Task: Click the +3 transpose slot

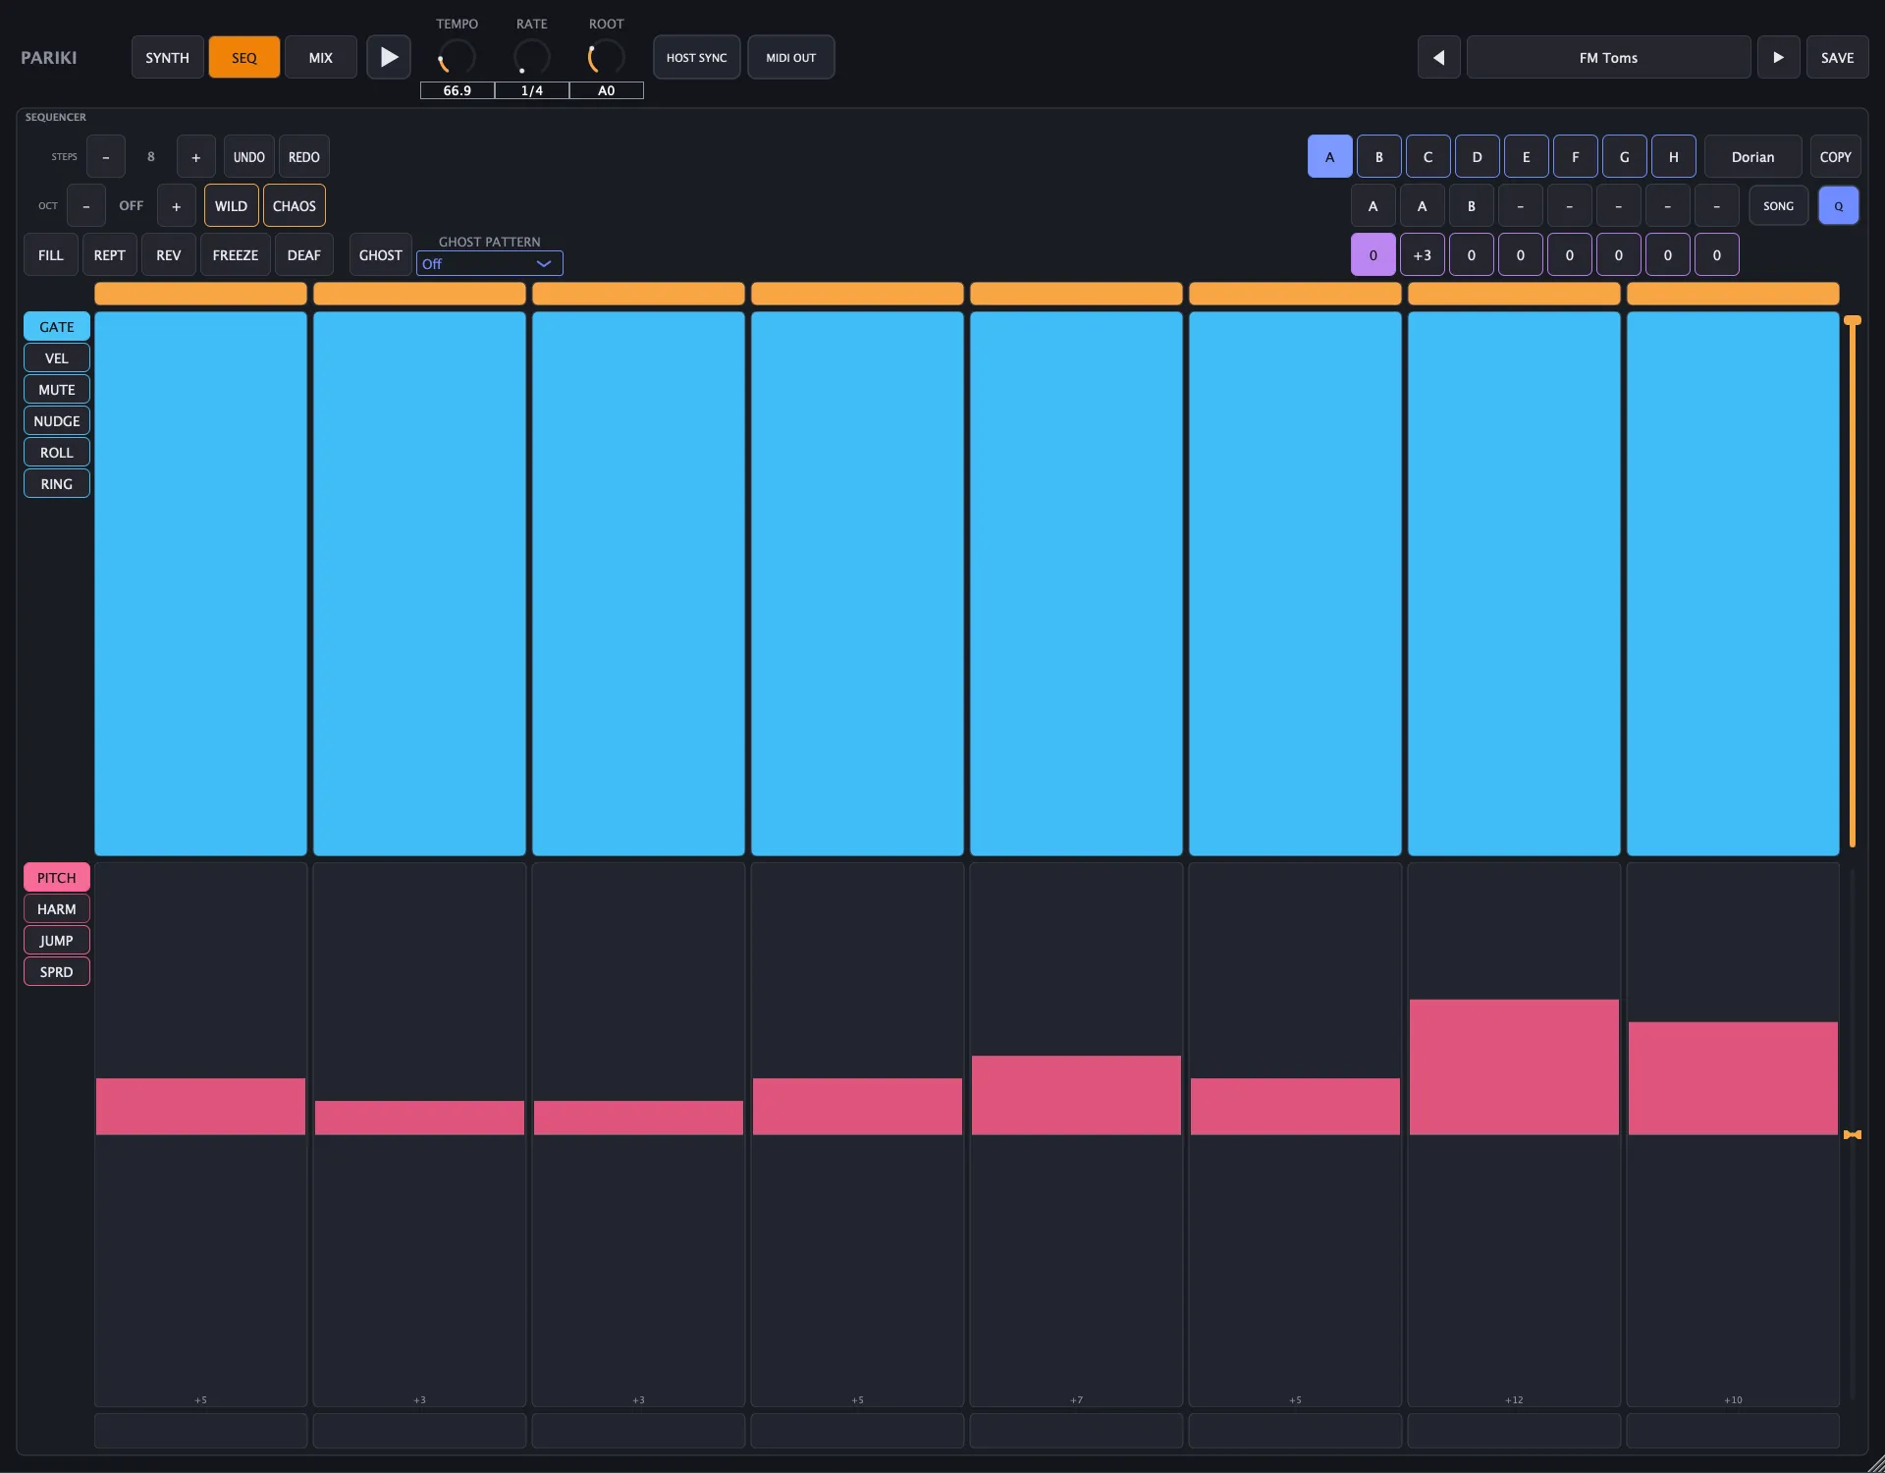Action: tap(1423, 255)
